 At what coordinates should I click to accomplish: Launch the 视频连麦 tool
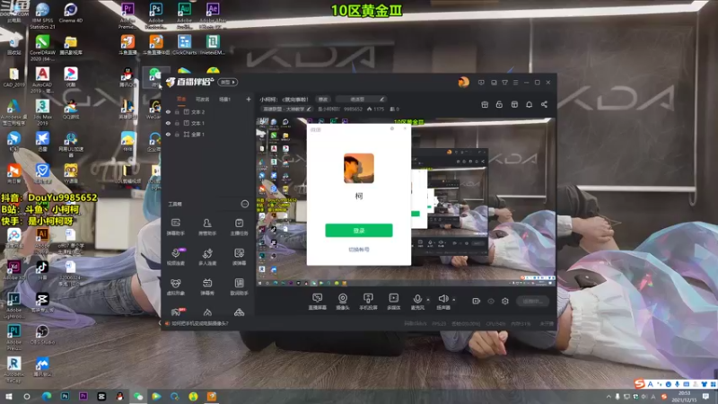pos(175,257)
